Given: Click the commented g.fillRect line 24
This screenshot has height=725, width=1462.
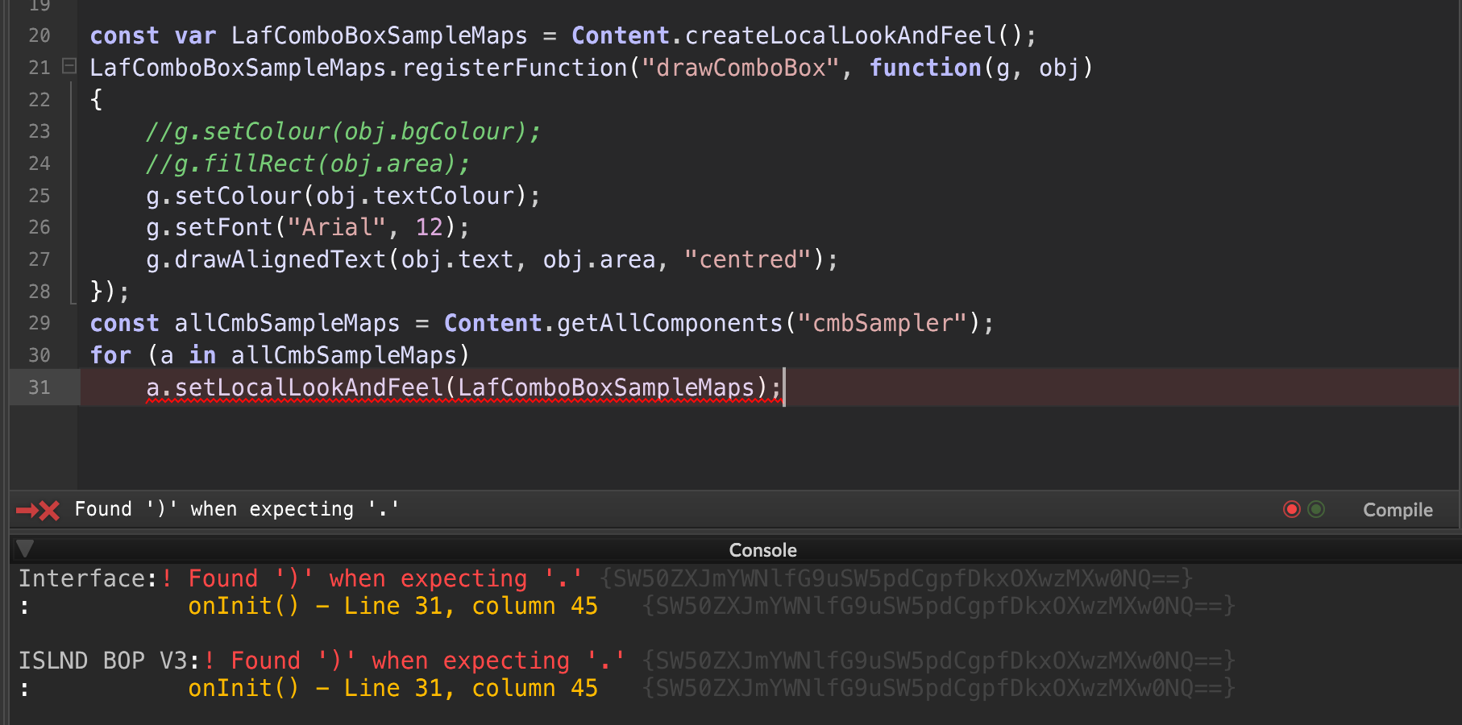Looking at the screenshot, I should coord(307,164).
